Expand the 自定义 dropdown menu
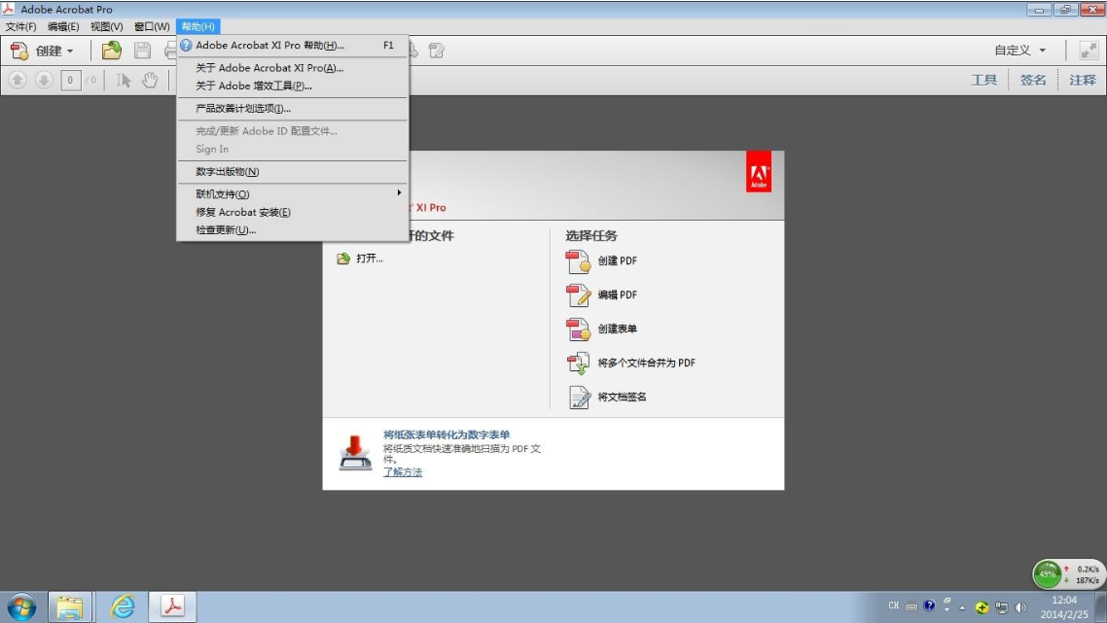Screen dimensions: 1107x623 click(1020, 51)
